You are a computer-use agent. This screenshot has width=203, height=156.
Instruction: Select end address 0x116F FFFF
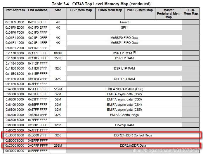pyautogui.click(x=38, y=48)
